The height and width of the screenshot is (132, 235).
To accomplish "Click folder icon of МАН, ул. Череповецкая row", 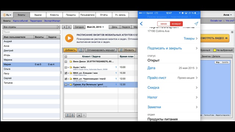I will 71,79.
